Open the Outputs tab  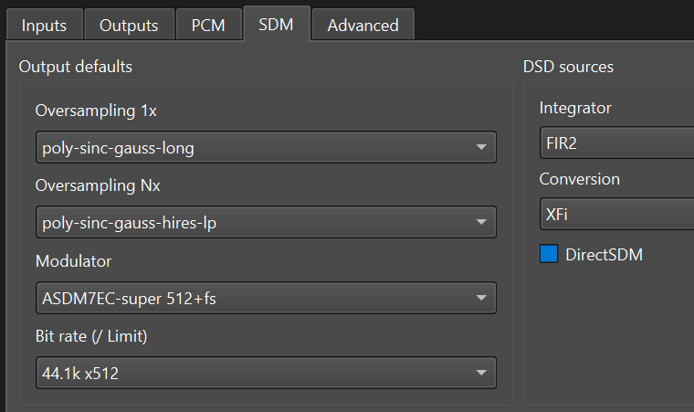coord(128,25)
